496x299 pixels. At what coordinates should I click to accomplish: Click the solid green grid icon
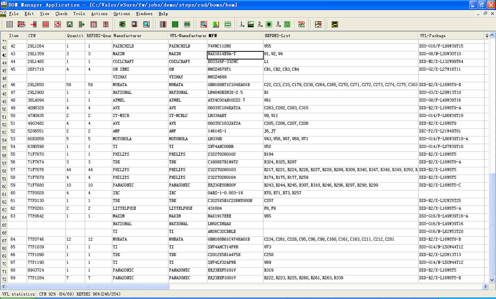(175, 24)
